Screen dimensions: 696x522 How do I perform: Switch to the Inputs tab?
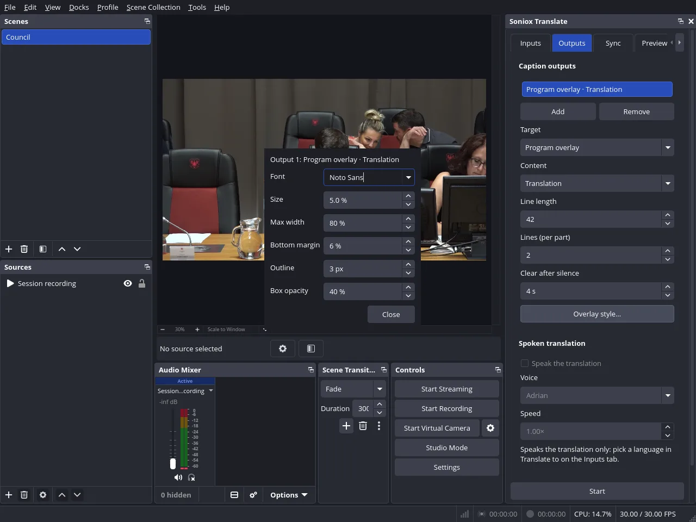point(530,43)
